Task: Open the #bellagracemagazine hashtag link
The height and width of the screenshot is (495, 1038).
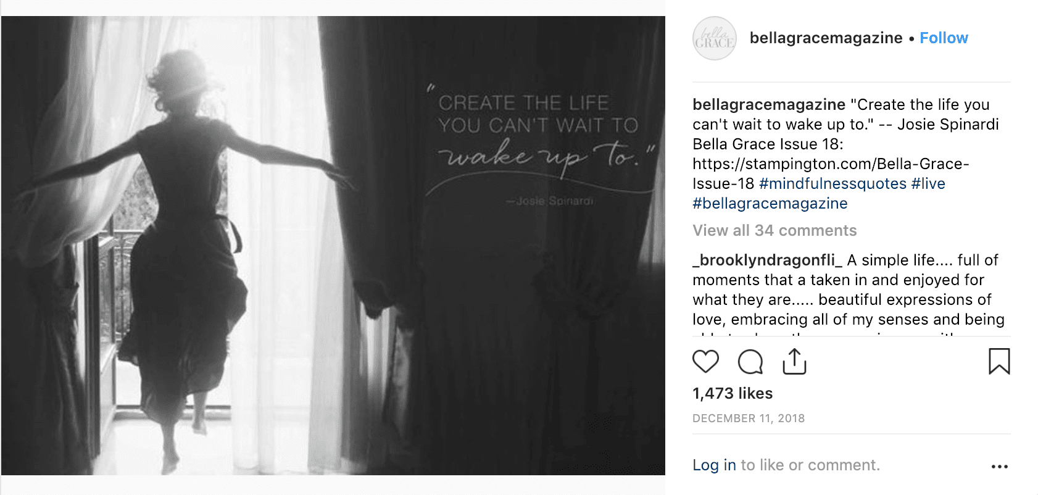Action: point(770,204)
